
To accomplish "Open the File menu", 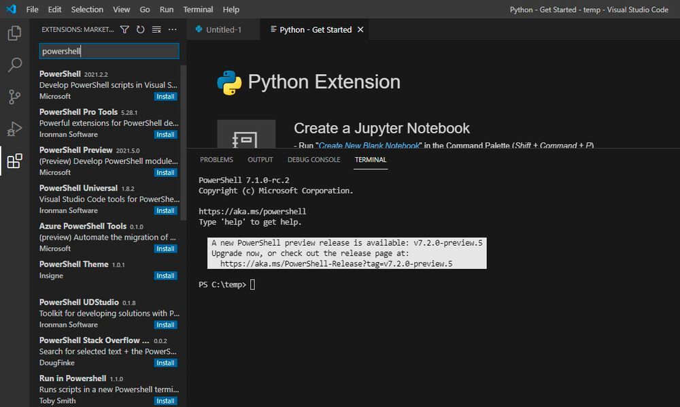I will [32, 9].
